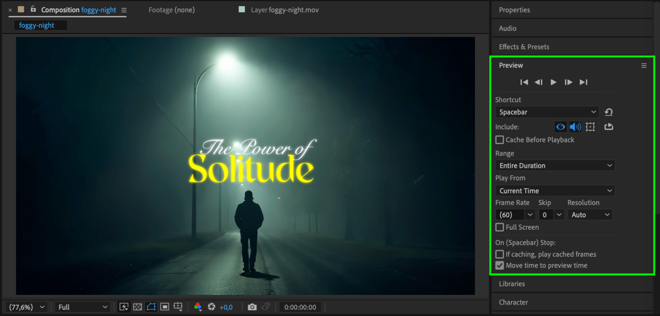This screenshot has height=316, width=660.
Task: Toggle include overlays and layer controls
Action: (590, 127)
